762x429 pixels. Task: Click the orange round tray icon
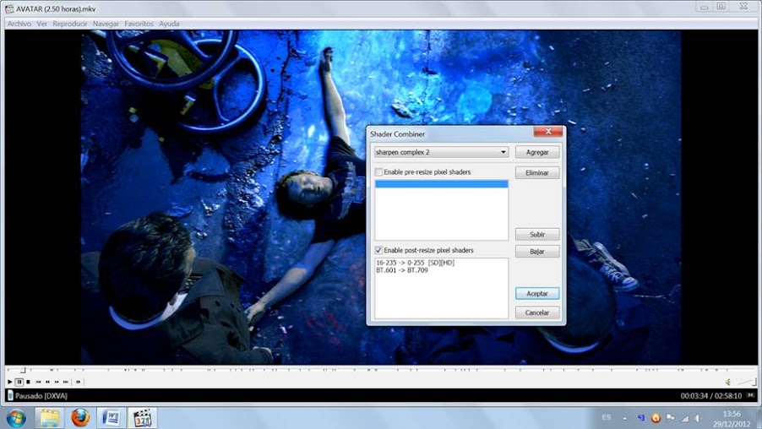(656, 418)
